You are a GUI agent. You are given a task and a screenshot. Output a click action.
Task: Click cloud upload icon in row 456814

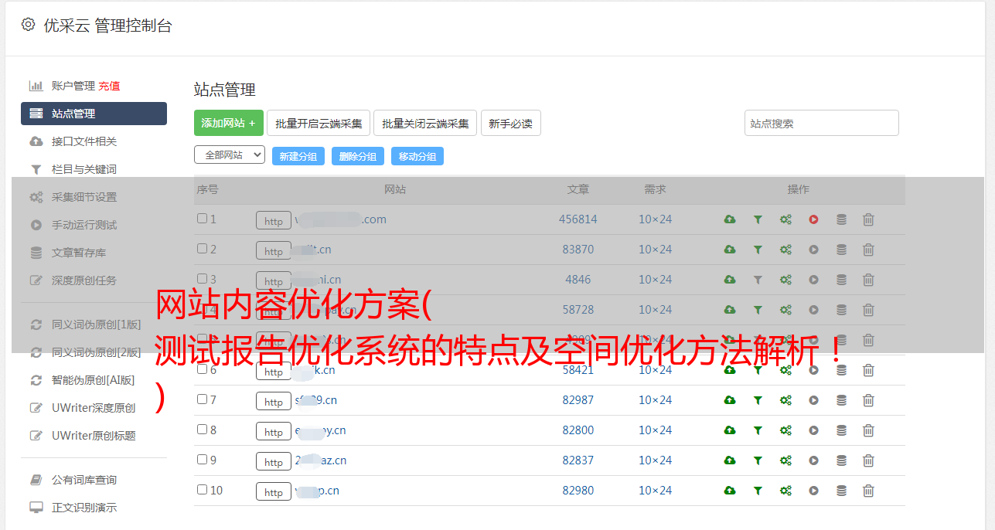730,219
